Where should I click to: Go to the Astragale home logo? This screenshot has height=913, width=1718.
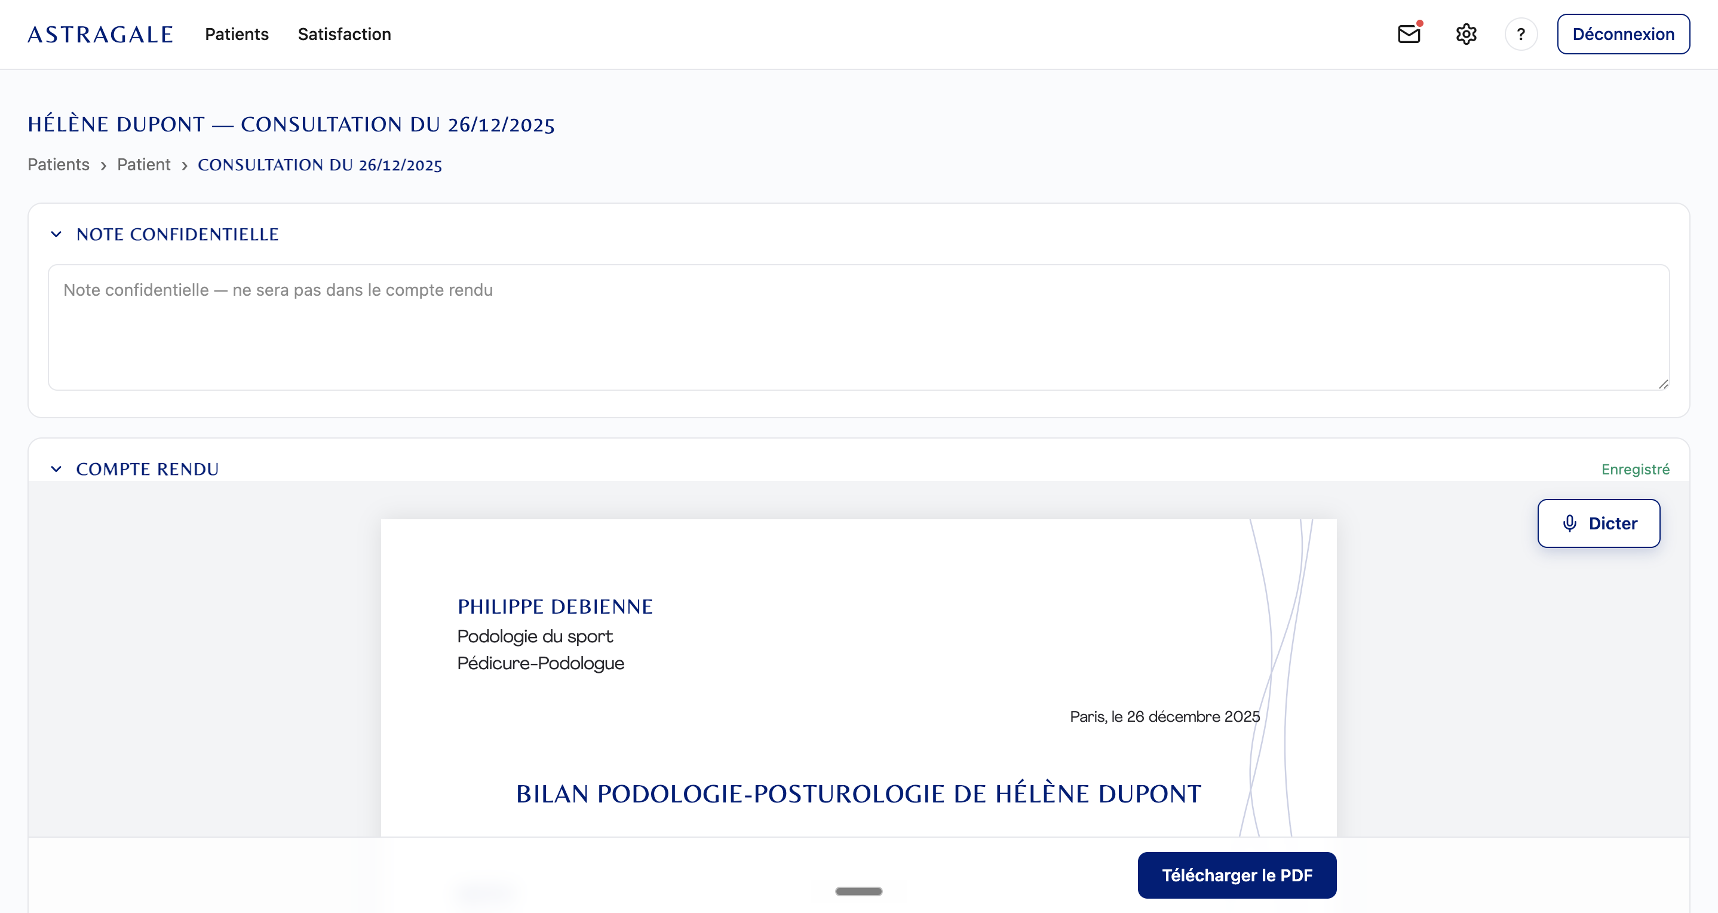pyautogui.click(x=100, y=34)
